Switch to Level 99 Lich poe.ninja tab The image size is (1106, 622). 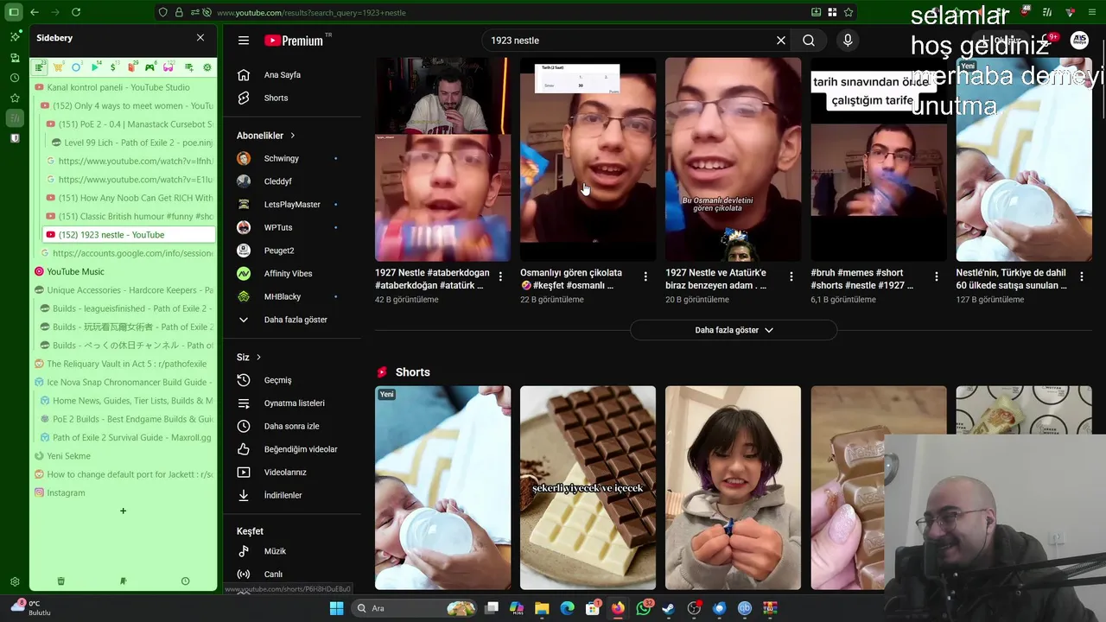131,143
